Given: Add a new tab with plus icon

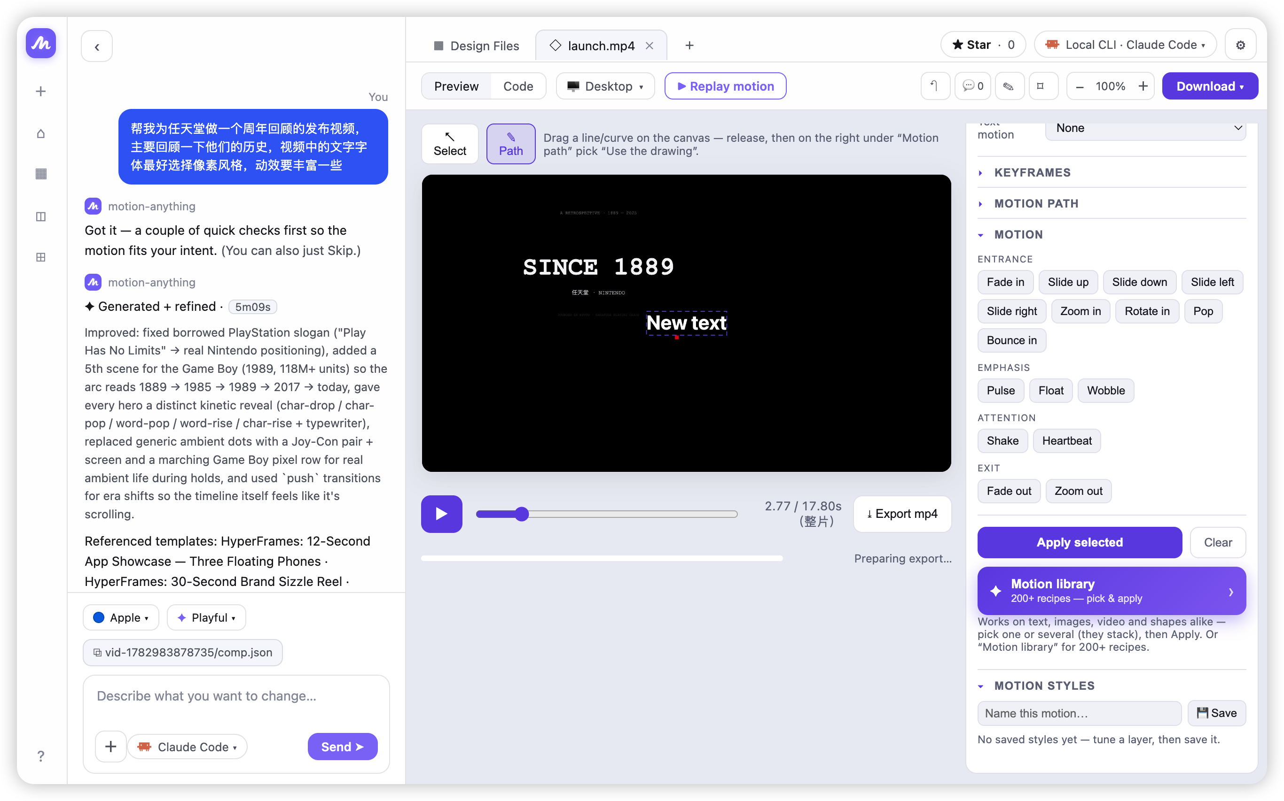Looking at the screenshot, I should point(689,46).
